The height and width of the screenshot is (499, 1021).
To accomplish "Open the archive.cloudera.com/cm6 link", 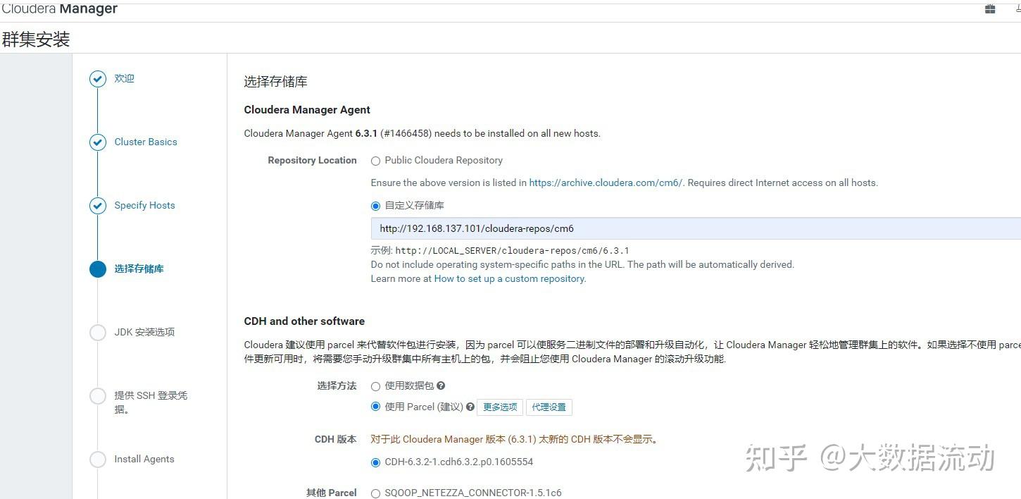I will coord(604,183).
